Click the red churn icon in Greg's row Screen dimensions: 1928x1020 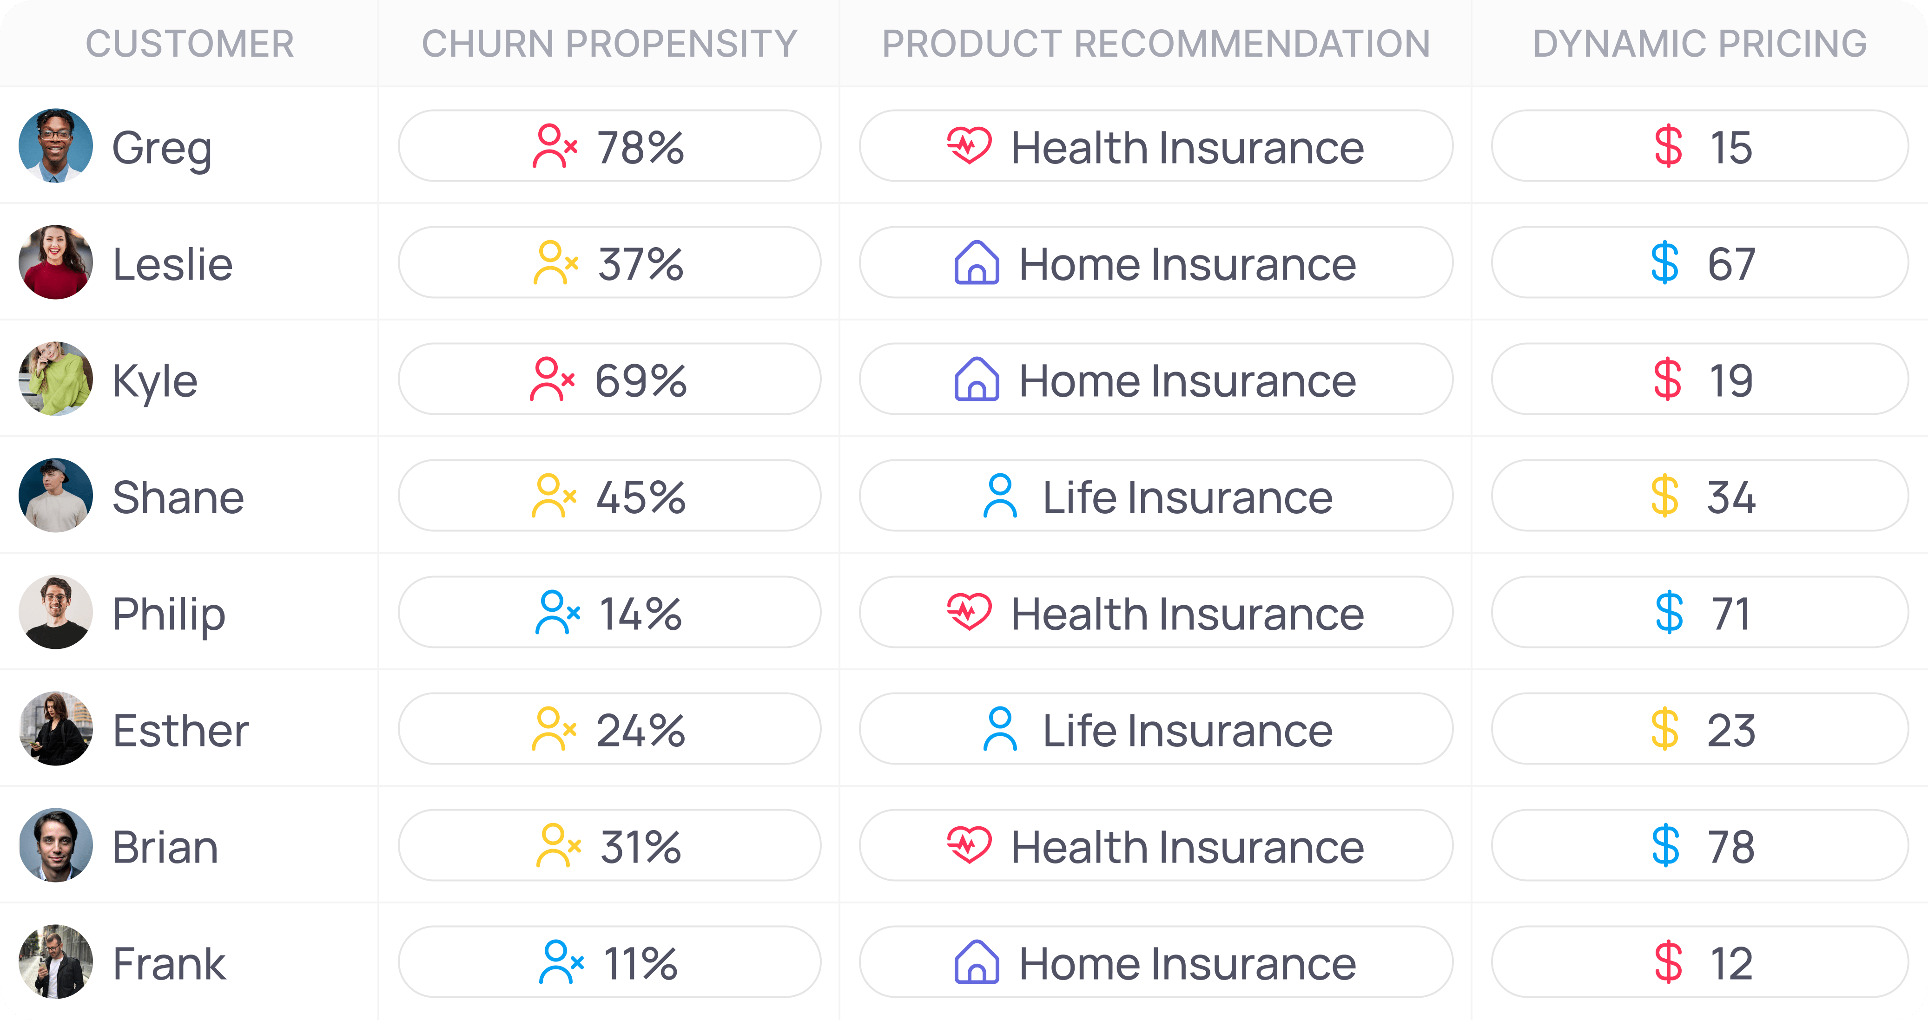pyautogui.click(x=555, y=146)
